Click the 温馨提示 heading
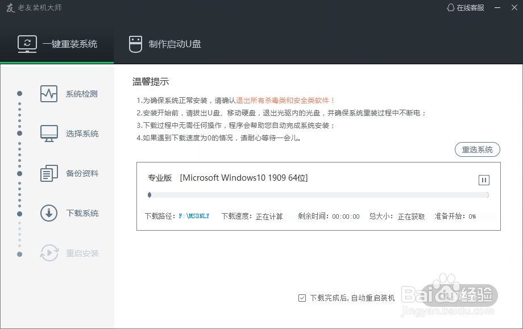The height and width of the screenshot is (329, 523). [x=151, y=82]
